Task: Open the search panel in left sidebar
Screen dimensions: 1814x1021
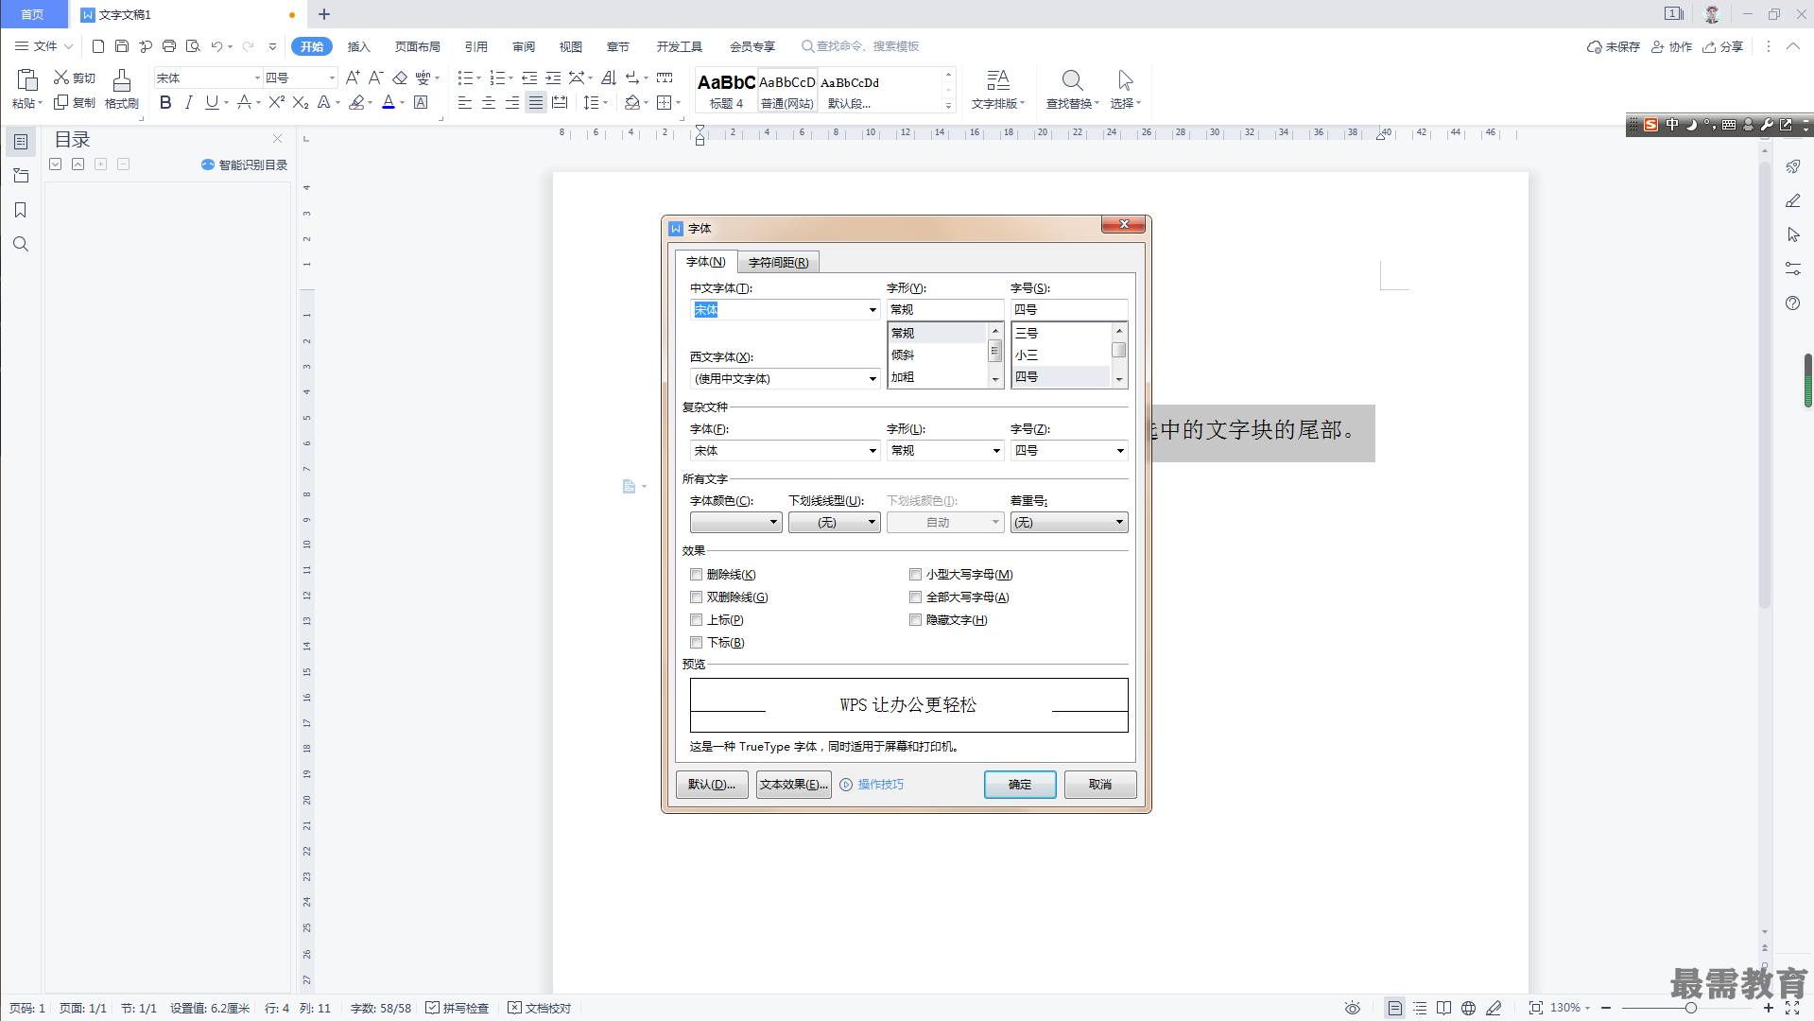Action: [20, 244]
